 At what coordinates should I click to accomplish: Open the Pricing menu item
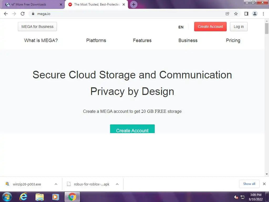point(233,41)
